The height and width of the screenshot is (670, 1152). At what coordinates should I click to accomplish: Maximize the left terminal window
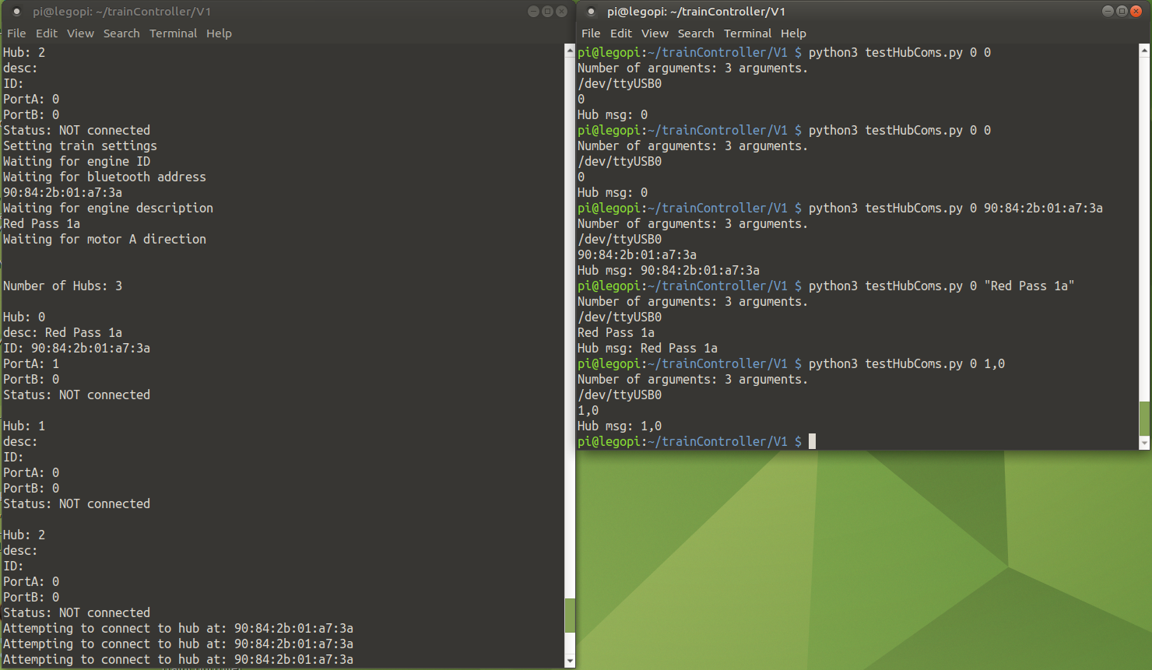547,11
